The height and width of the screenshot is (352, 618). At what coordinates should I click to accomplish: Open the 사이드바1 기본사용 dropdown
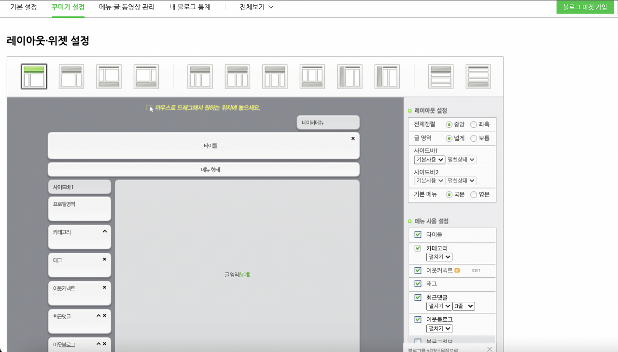pyautogui.click(x=429, y=160)
